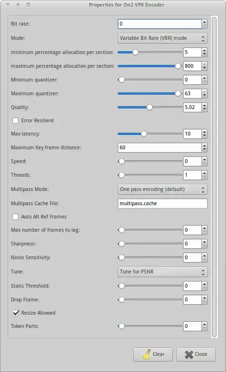Click the Multipass Cache File text field
This screenshot has width=226, height=372.
[162, 204]
